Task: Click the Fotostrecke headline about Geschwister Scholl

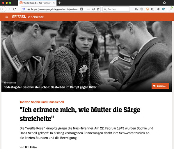Action: 50,87
